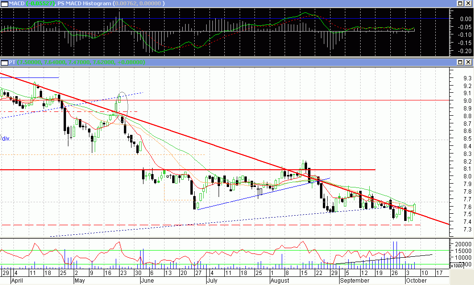Viewport: 474px width, 285px height.
Task: Click the PT price panel window icon
Action: (x=4, y=63)
